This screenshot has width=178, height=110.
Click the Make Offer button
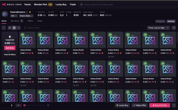(140, 105)
